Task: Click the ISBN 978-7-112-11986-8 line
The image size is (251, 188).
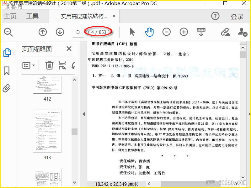Action: [113, 66]
